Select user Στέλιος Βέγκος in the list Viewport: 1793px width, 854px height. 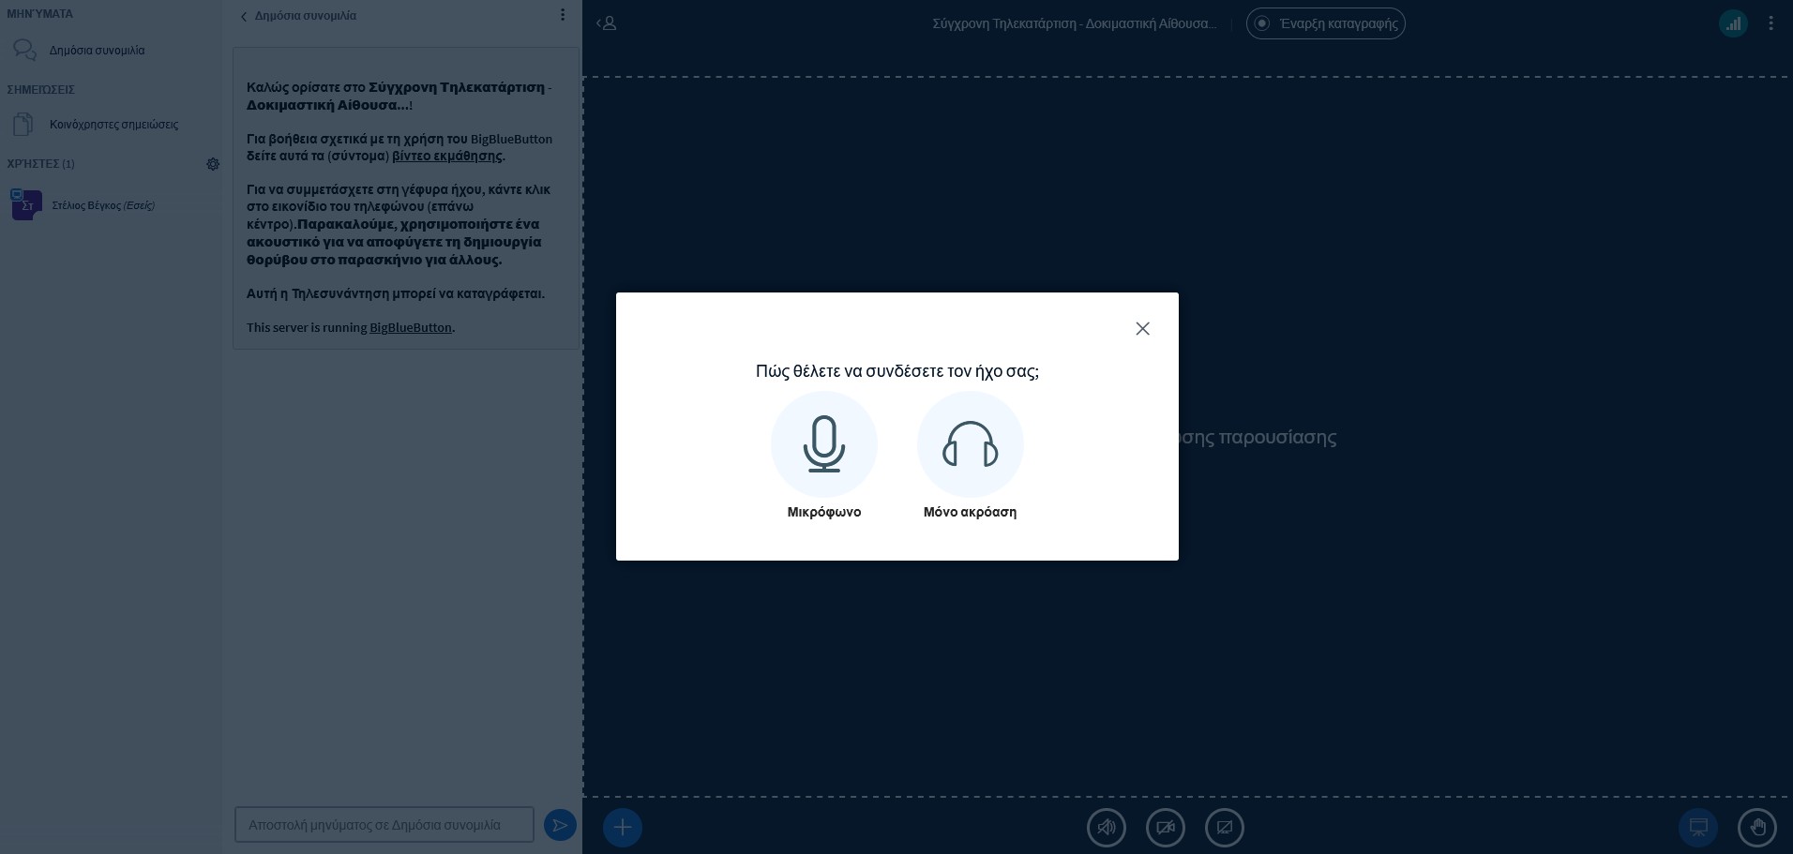tap(103, 205)
